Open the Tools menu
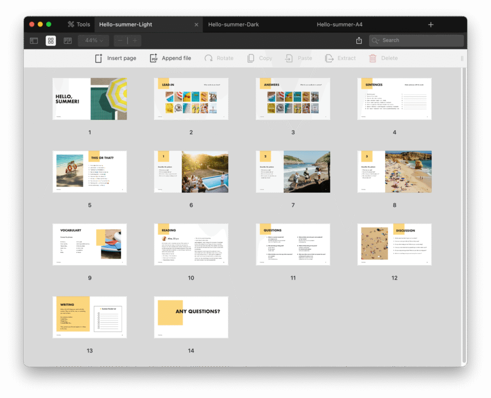The height and width of the screenshot is (398, 491). [79, 24]
